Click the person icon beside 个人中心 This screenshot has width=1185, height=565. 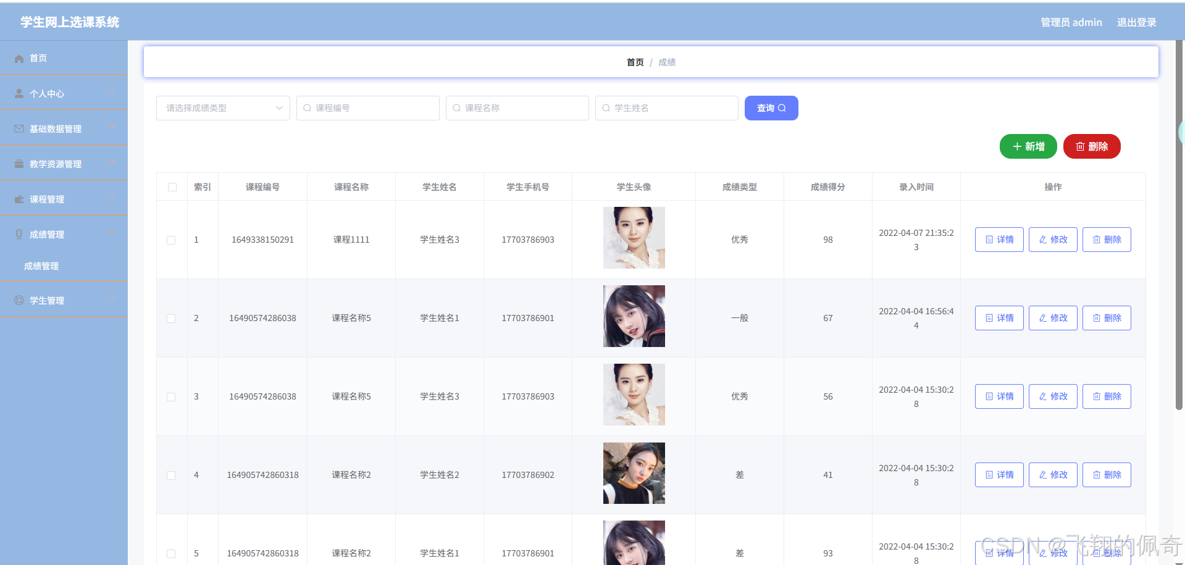(19, 94)
